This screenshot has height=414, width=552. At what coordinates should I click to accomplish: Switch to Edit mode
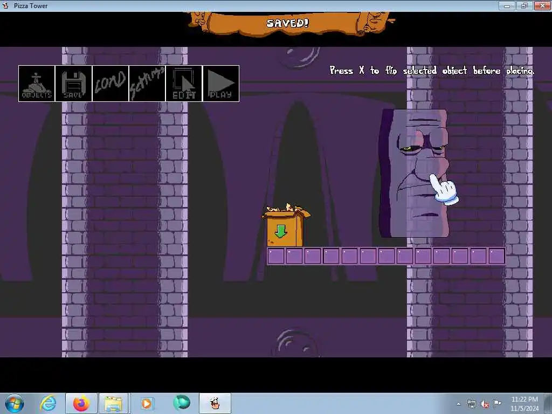(x=184, y=84)
